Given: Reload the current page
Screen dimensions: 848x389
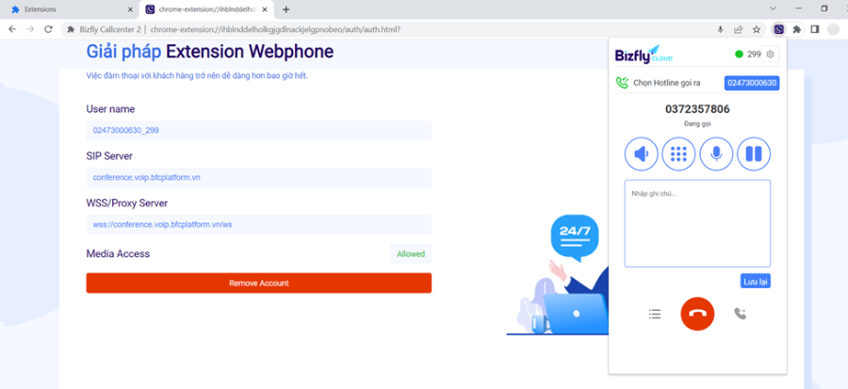Looking at the screenshot, I should point(48,29).
